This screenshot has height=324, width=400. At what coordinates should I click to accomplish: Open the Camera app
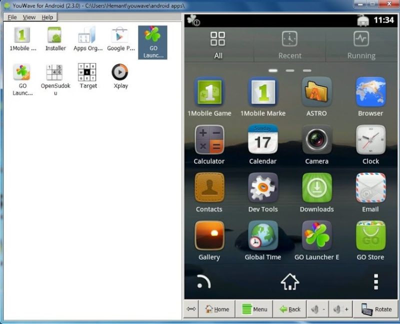[316, 140]
